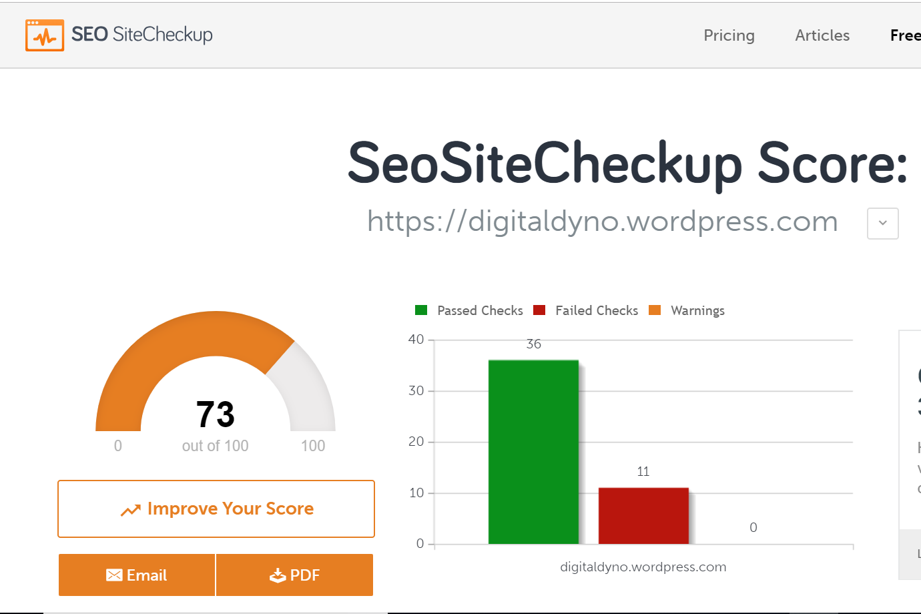Click the bar value label 36

(534, 344)
